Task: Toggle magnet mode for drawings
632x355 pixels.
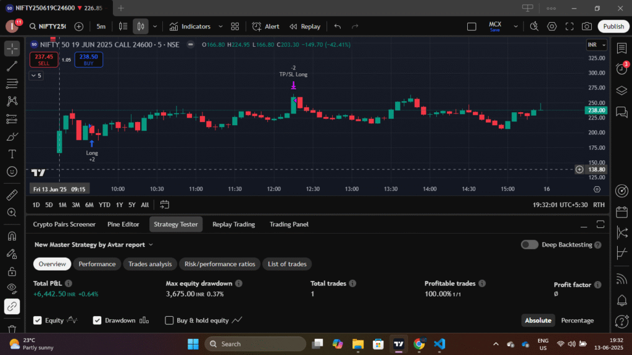Action: (x=12, y=236)
